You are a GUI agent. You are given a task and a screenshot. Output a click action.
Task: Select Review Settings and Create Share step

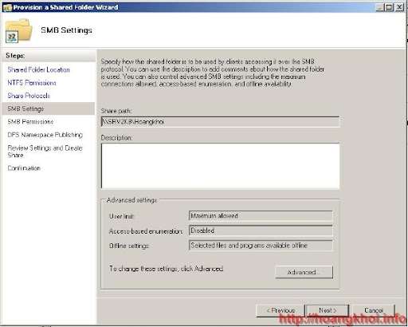(45, 152)
